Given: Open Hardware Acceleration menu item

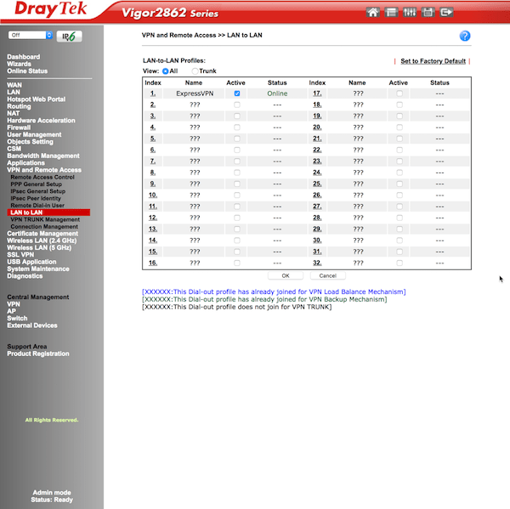Looking at the screenshot, I should click(41, 121).
